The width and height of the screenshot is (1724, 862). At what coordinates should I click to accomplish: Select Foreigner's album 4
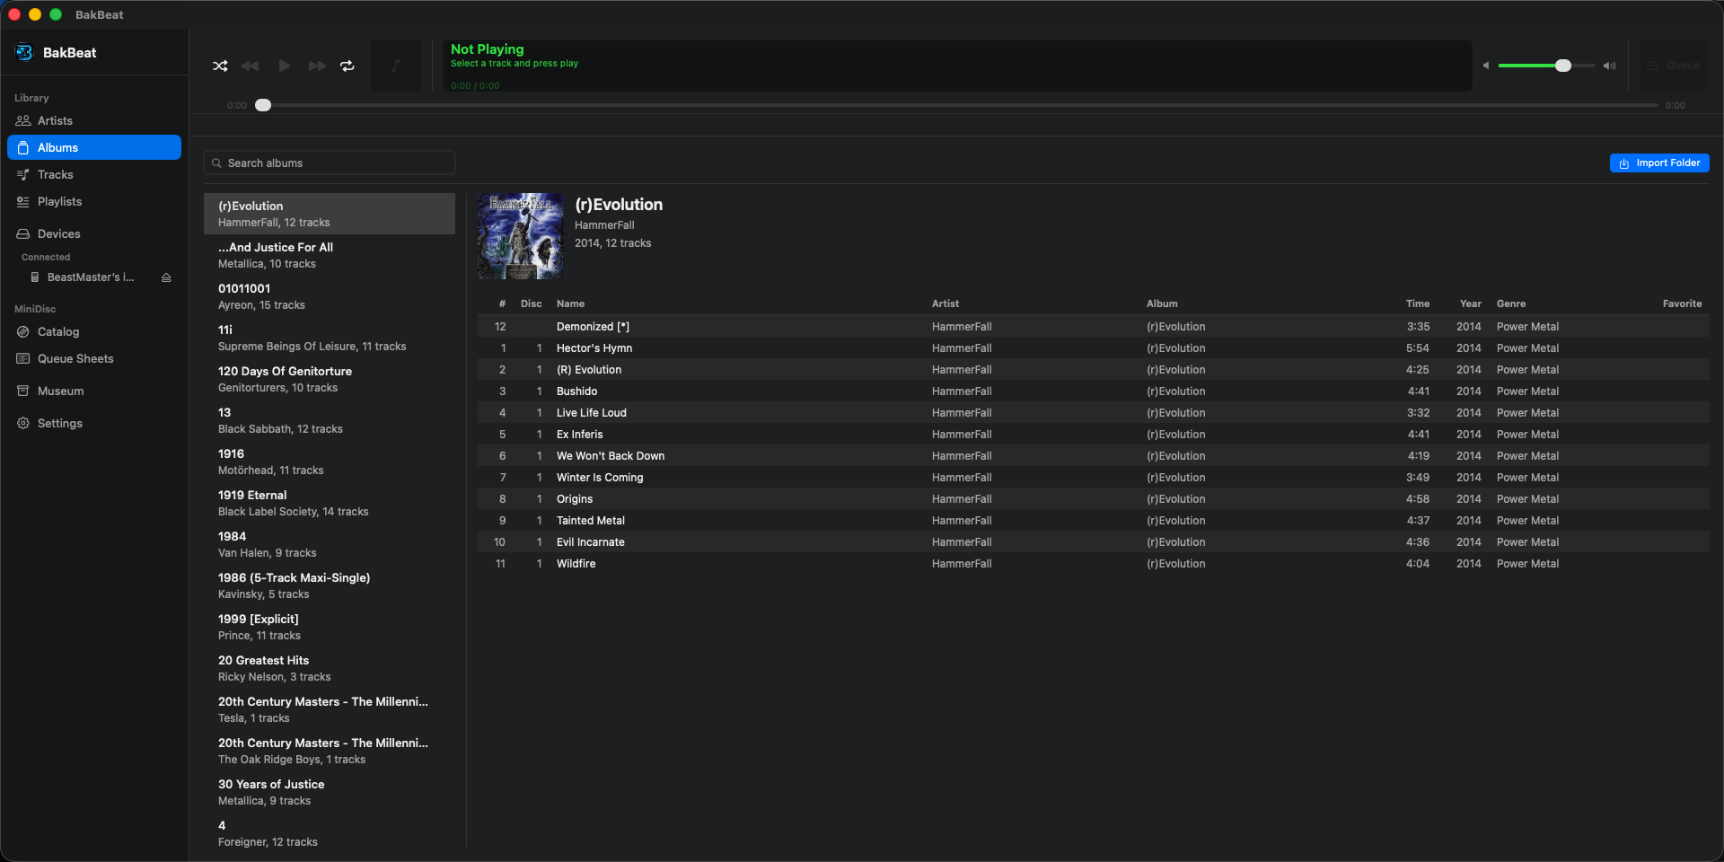coord(330,833)
